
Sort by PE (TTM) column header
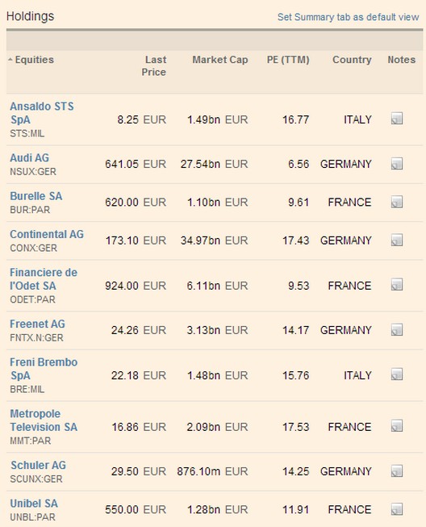click(288, 60)
